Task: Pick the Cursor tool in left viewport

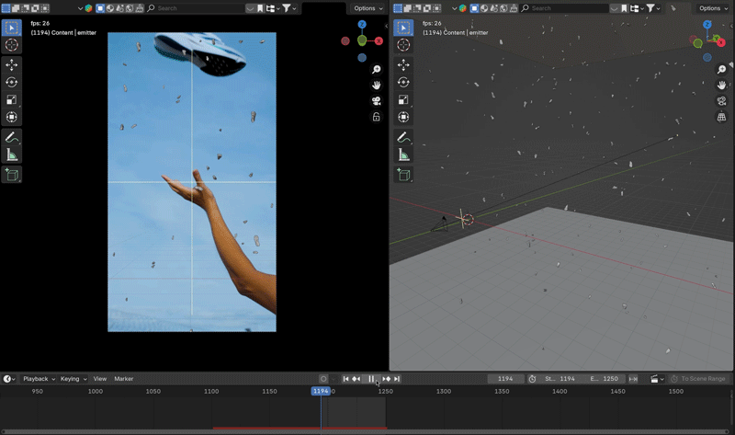Action: pyautogui.click(x=12, y=45)
